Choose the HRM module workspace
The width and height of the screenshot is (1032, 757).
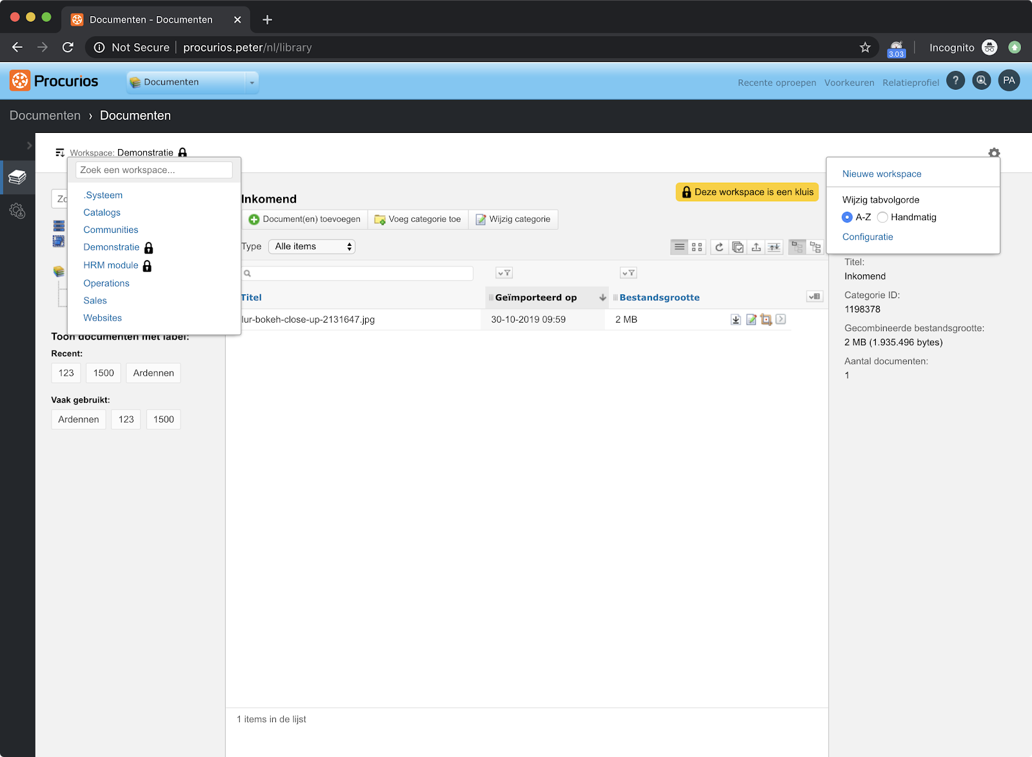tap(111, 265)
